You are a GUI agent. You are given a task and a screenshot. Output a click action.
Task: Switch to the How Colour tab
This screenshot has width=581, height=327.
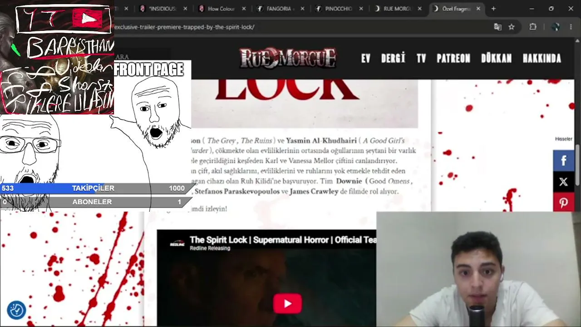[x=221, y=9]
